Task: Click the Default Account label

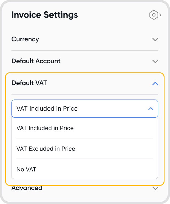Action: pos(36,61)
